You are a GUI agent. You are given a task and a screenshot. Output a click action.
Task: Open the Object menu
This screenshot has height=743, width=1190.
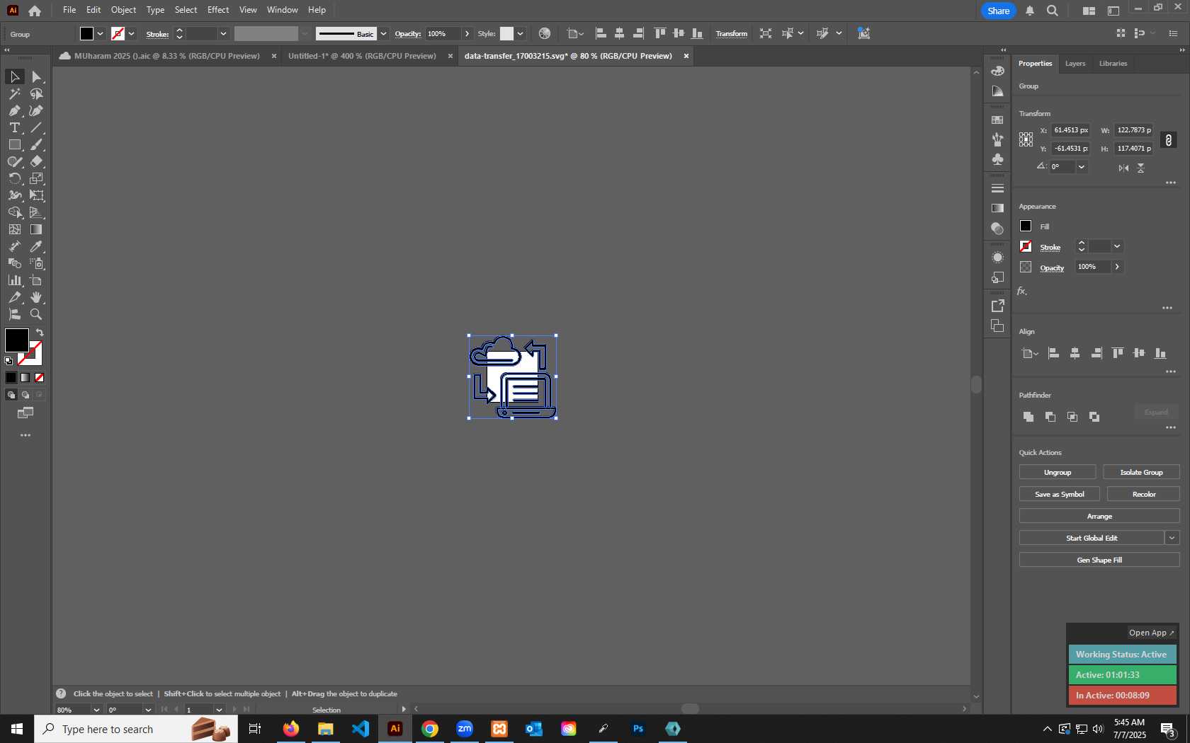(x=123, y=10)
